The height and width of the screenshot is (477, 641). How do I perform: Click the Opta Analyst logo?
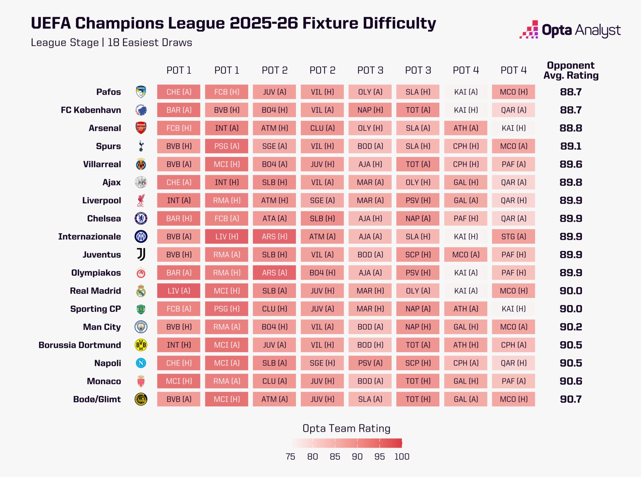[x=570, y=30]
